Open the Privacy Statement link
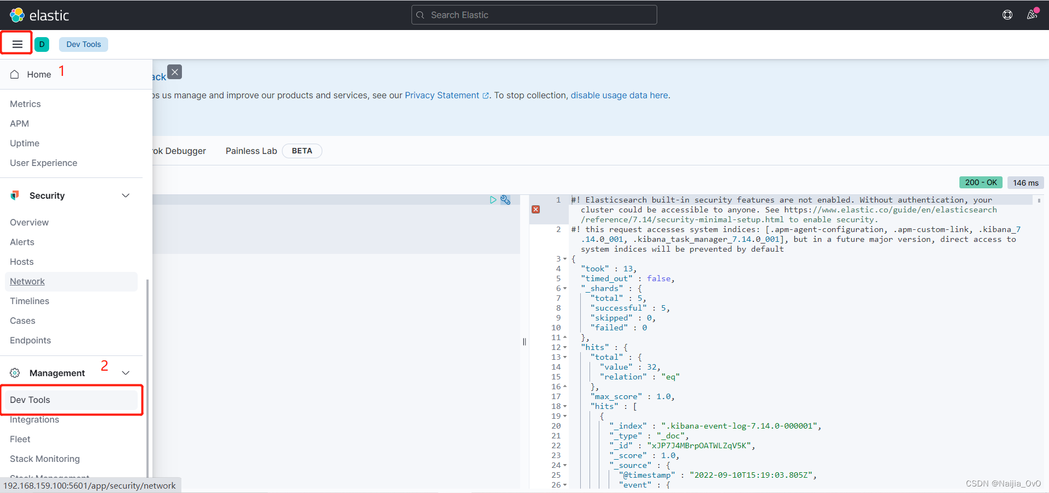The image size is (1049, 493). (447, 95)
